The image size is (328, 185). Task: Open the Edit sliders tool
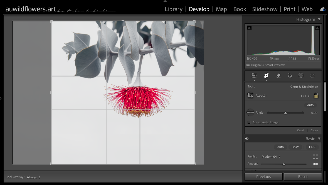click(254, 76)
